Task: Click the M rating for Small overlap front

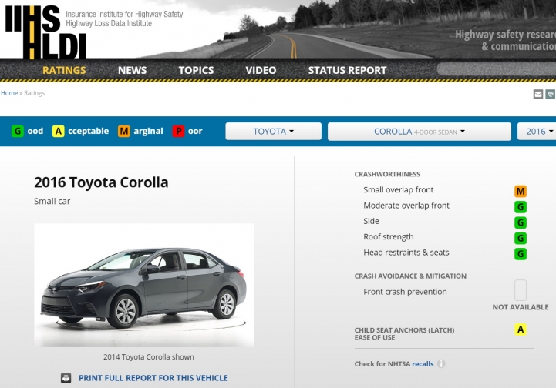Action: (x=521, y=191)
